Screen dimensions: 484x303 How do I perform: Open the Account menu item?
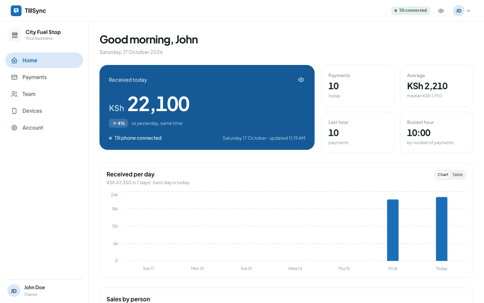(44, 128)
